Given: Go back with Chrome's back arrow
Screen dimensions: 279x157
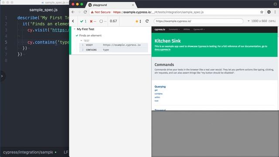Looking at the screenshot, I should tap(73, 12).
